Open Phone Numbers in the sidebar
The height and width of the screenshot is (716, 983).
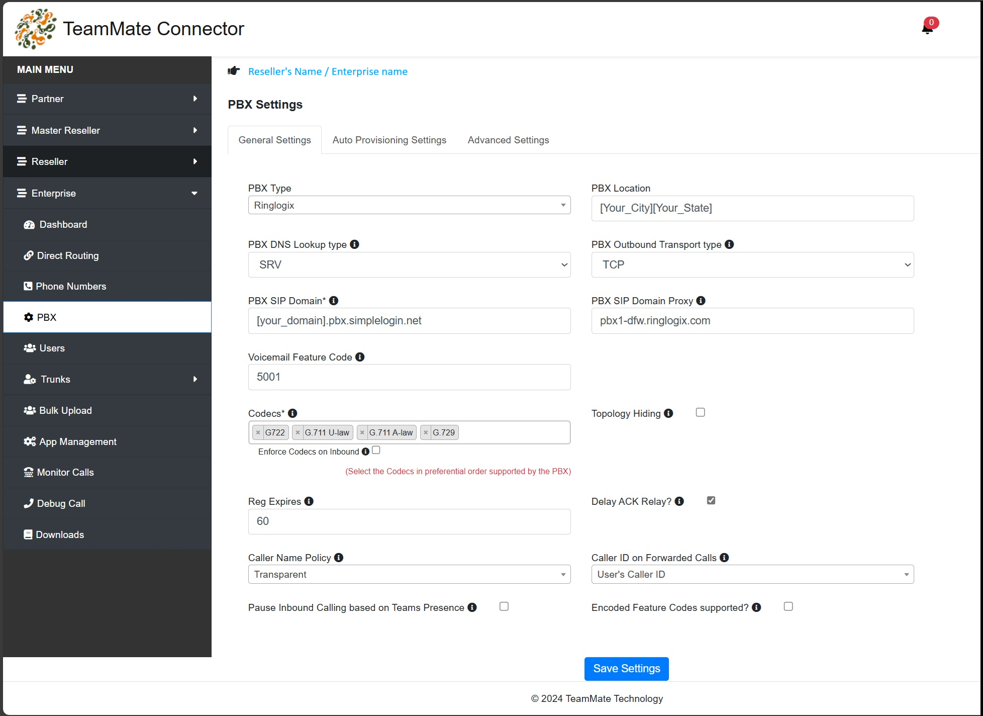pos(108,286)
